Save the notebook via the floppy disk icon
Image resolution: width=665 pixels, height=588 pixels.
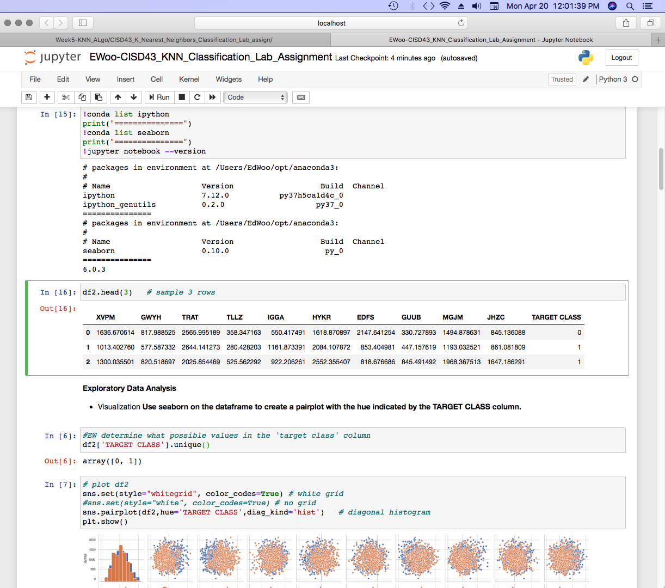(x=29, y=97)
